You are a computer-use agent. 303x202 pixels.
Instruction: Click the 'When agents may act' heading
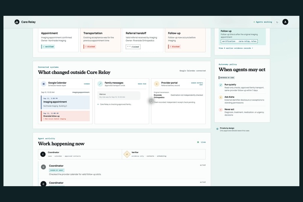tap(242, 70)
